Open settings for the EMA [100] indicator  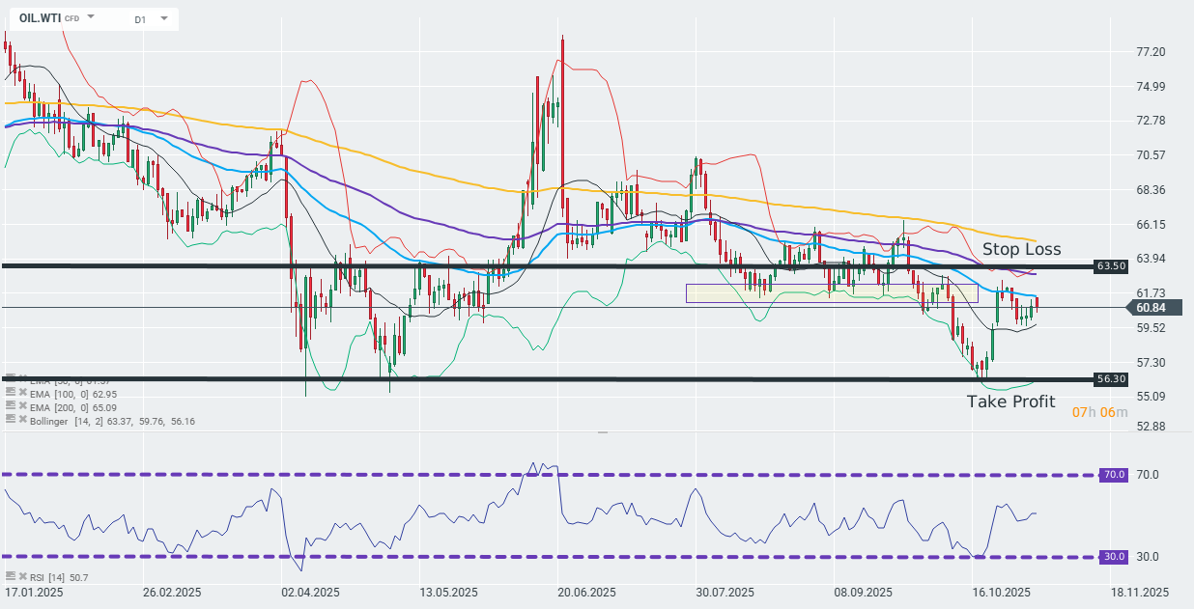[x=11, y=393]
